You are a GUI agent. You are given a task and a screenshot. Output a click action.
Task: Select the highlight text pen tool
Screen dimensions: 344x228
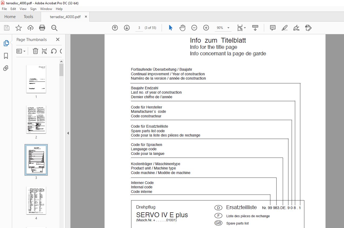click(x=285, y=28)
